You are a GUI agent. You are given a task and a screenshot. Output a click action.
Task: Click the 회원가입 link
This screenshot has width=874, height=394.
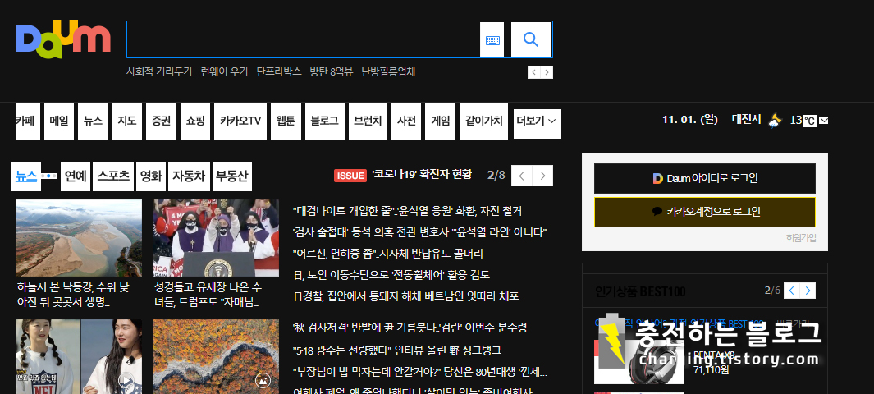[801, 238]
